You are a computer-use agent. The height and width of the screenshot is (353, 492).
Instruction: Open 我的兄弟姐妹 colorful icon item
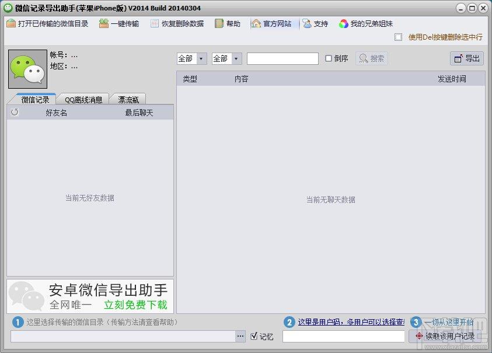pyautogui.click(x=366, y=23)
